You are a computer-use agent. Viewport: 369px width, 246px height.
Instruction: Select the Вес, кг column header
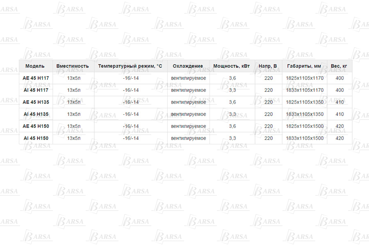339,66
